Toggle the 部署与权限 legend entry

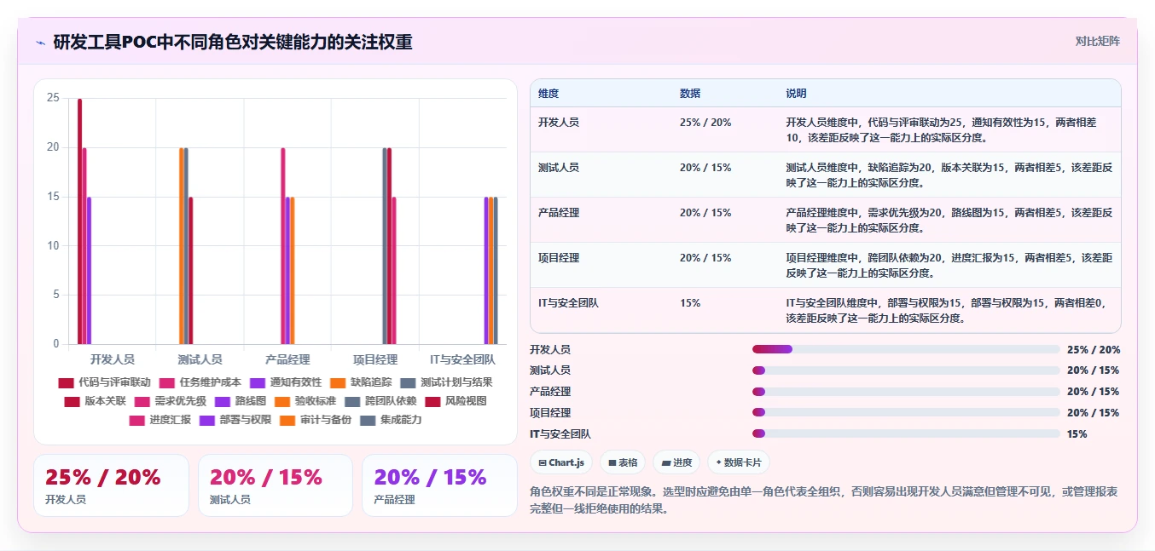click(x=235, y=420)
